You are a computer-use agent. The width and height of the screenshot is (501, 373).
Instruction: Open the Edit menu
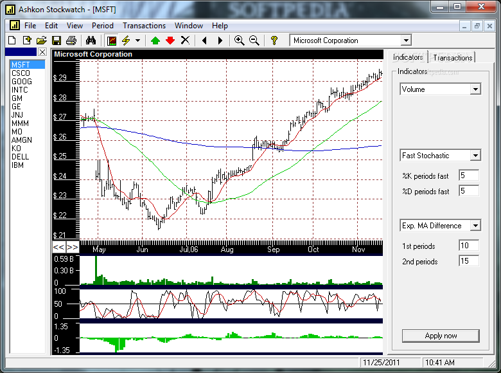coord(51,26)
